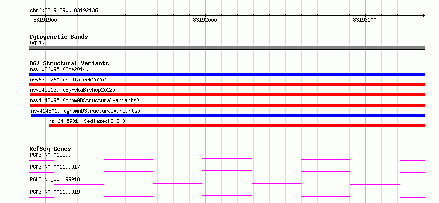Open the nsv5455139 (ByrskaBishop2022) label

point(73,90)
